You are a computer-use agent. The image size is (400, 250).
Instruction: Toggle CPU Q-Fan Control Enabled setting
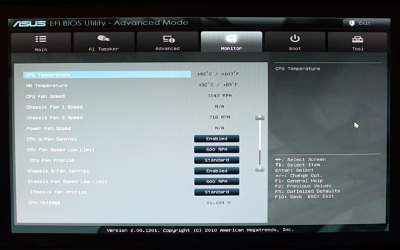(x=217, y=139)
